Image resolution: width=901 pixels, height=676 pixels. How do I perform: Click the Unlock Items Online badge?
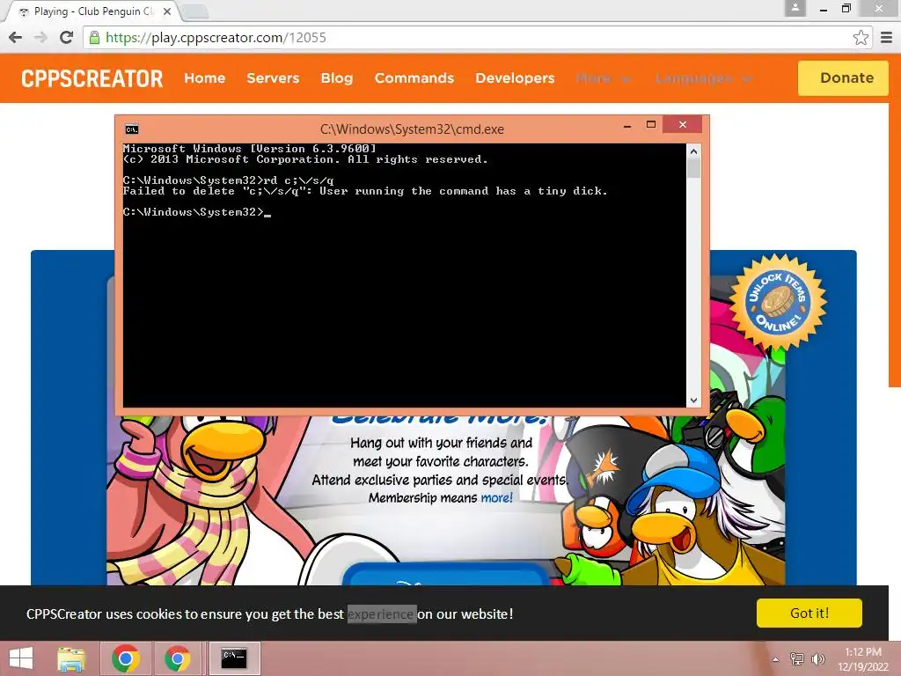pos(778,303)
